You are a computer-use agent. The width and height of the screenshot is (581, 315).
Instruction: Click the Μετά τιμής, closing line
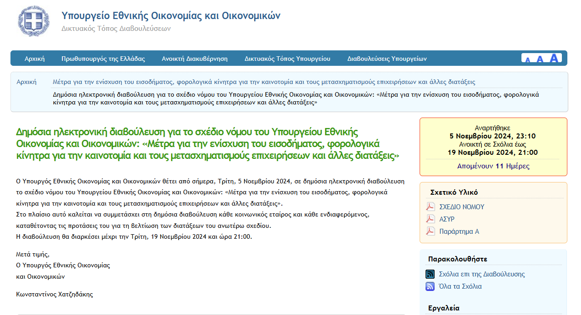pyautogui.click(x=32, y=254)
